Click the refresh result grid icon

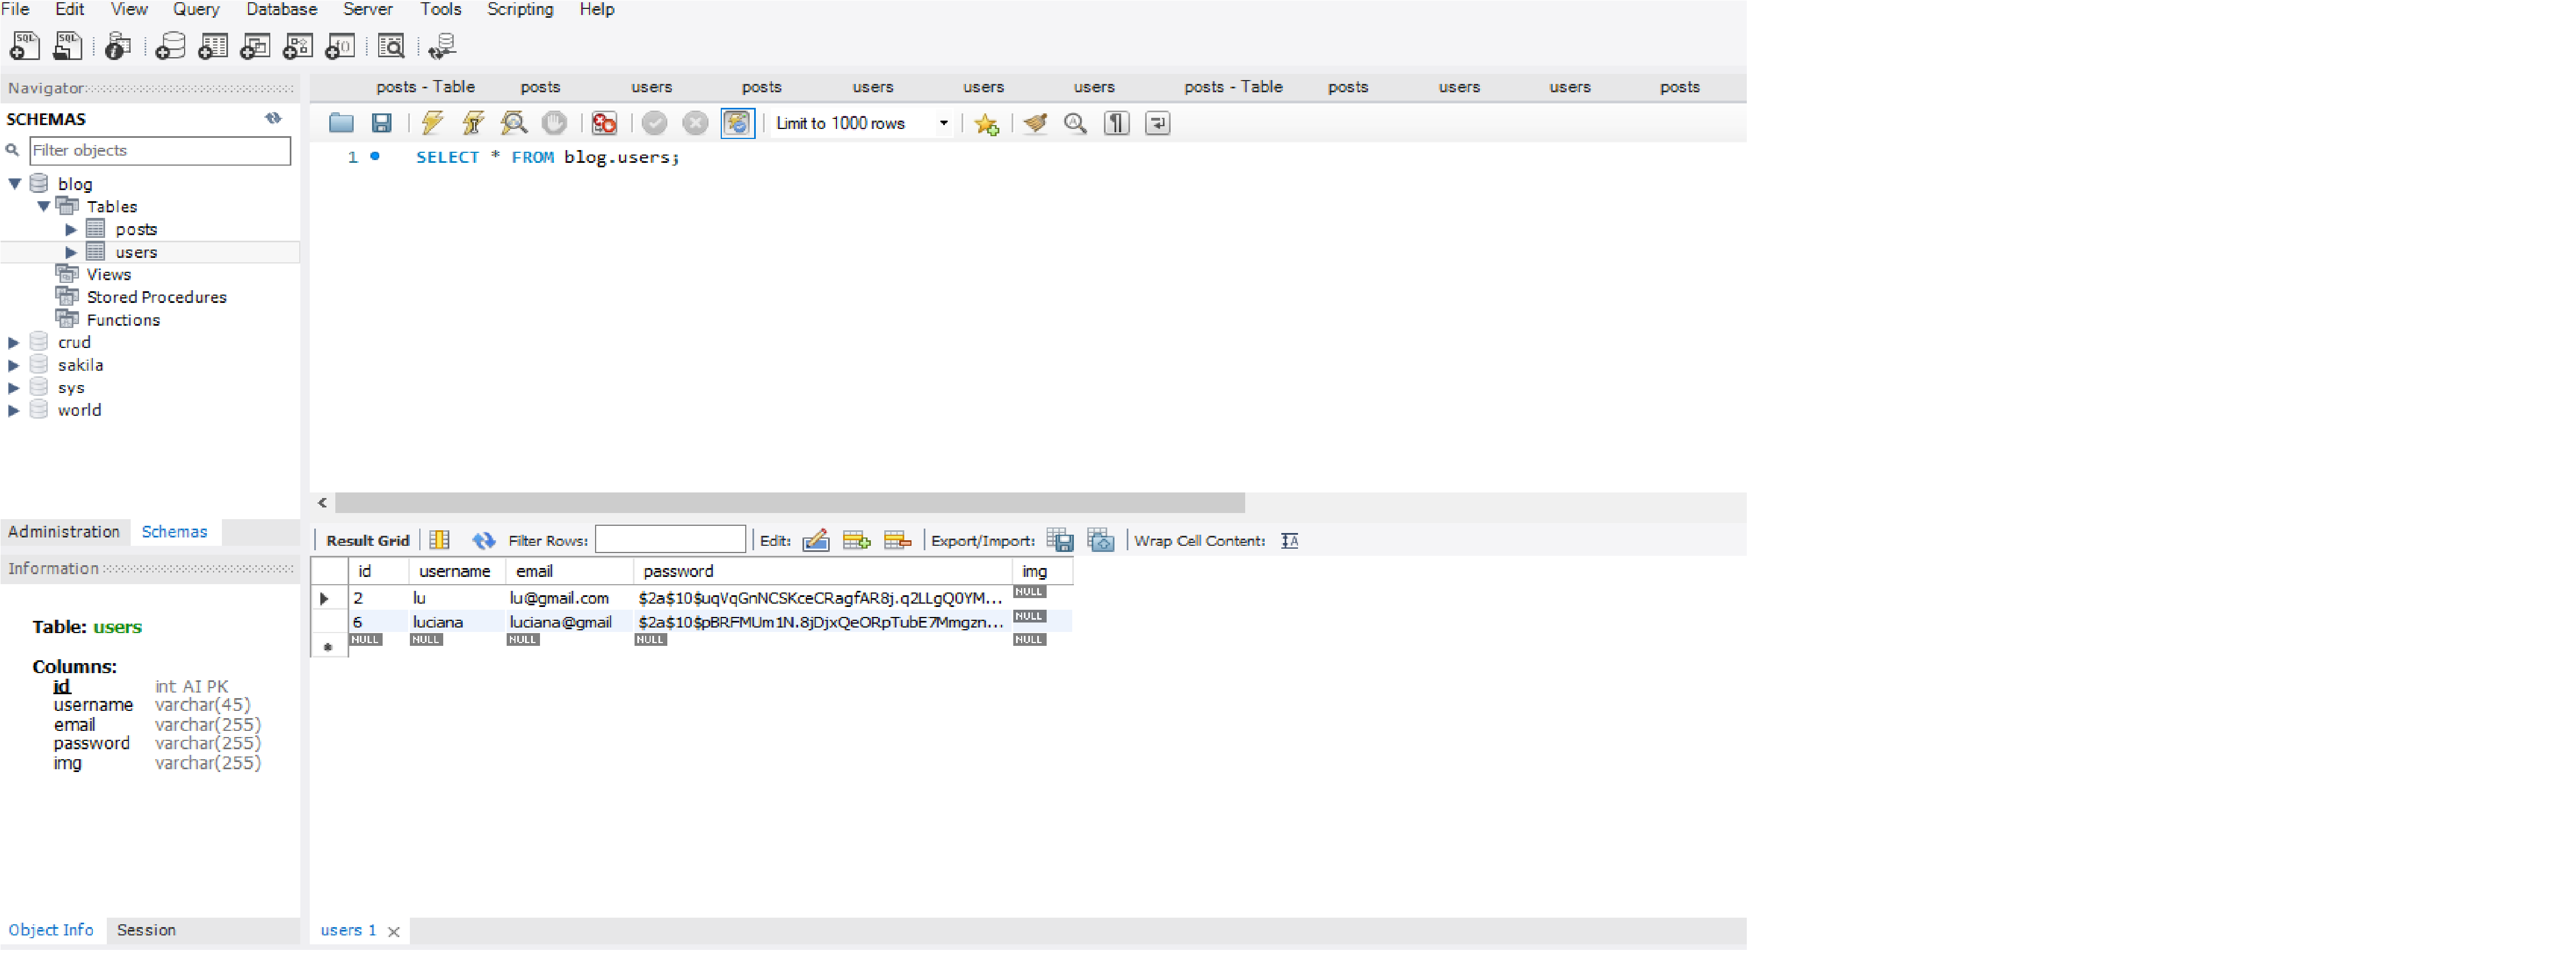tap(484, 540)
